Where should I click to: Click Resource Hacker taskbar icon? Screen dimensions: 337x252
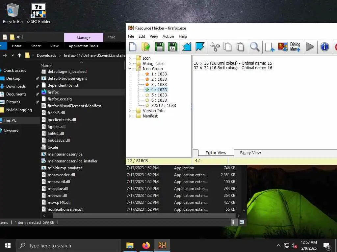coord(162,245)
